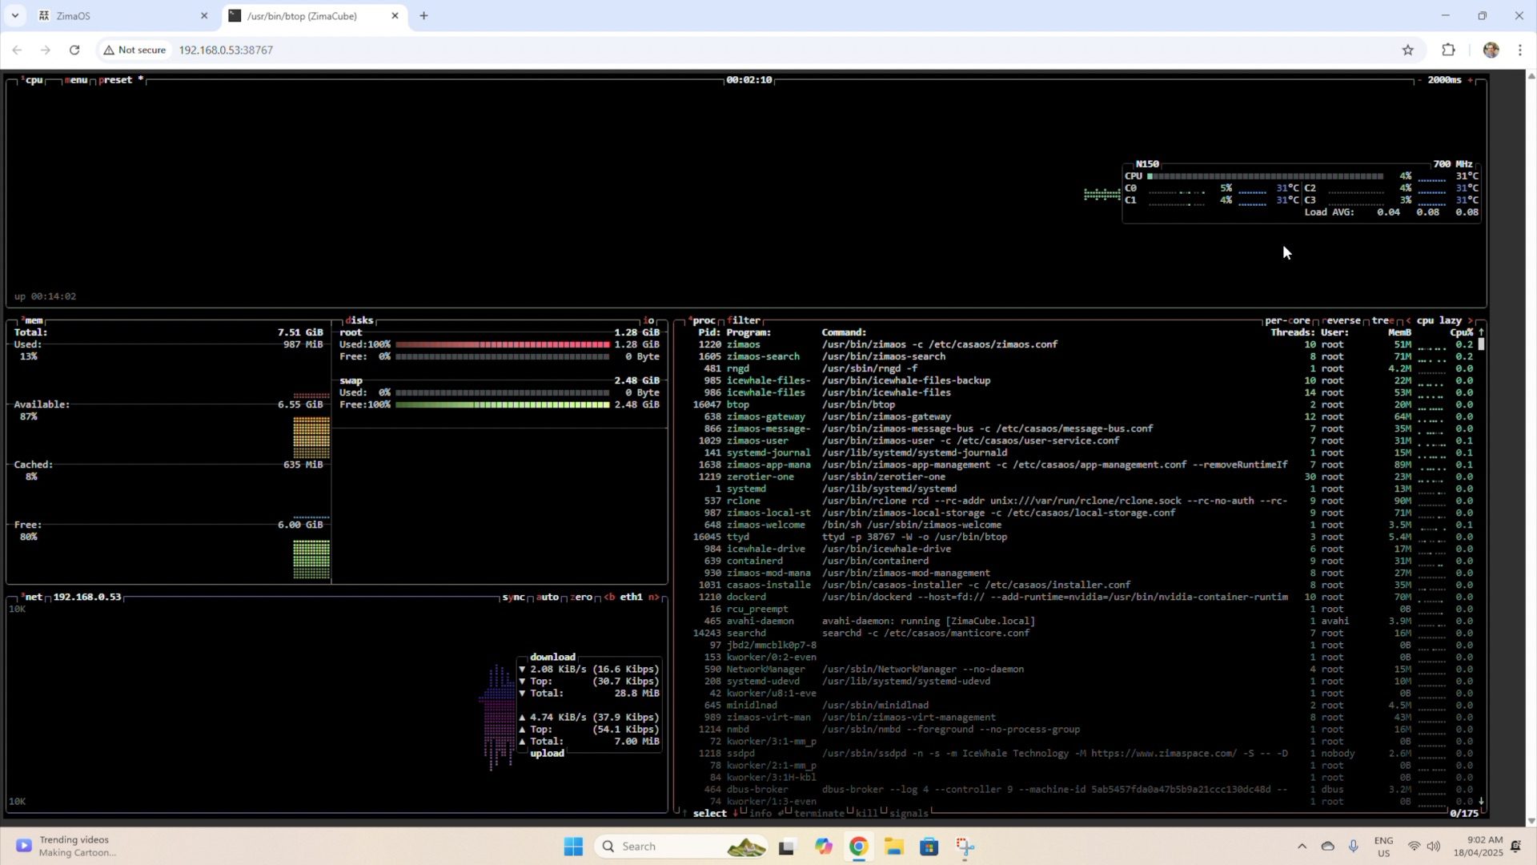Viewport: 1537px width, 865px height.
Task: Click right arrow next to cpu lazy sorting
Action: pyautogui.click(x=1471, y=320)
